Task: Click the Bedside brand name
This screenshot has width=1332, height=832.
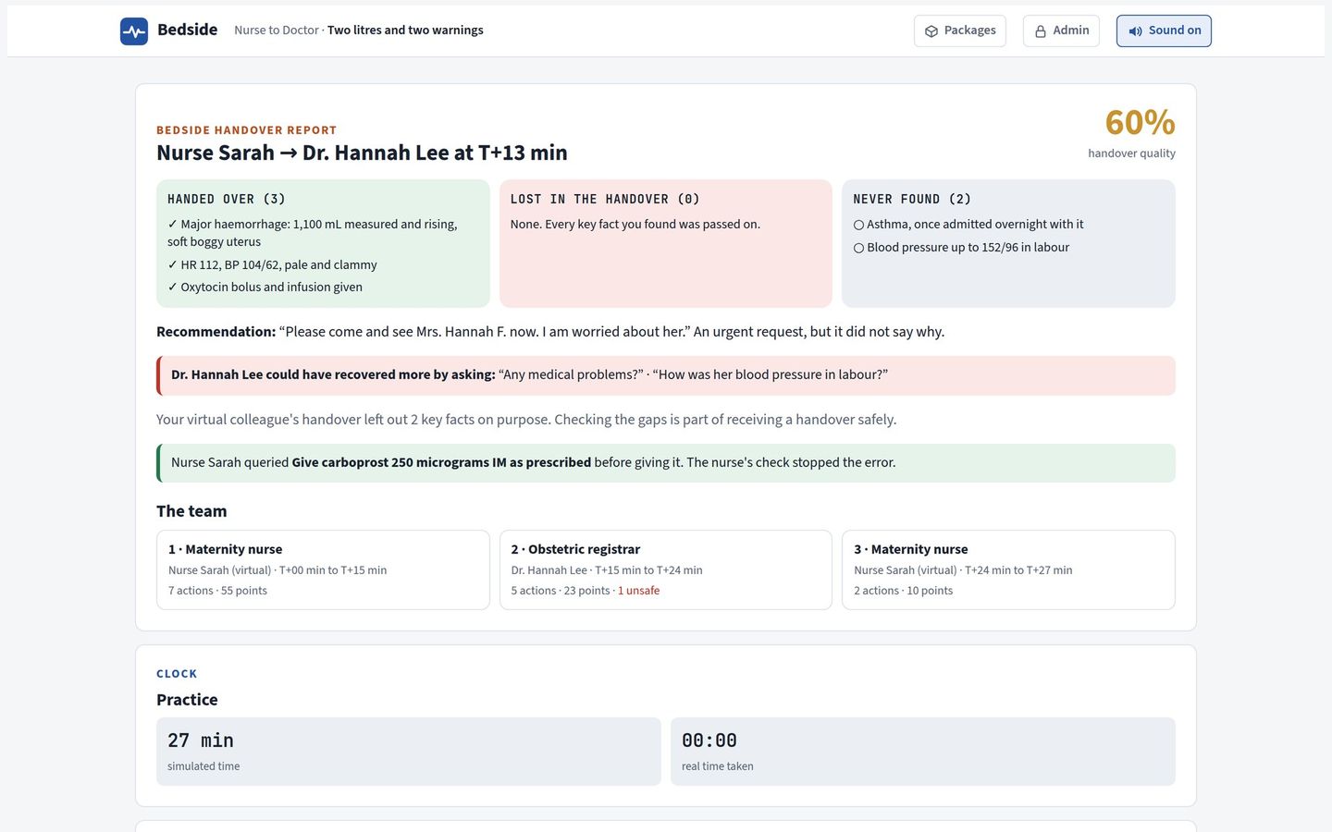Action: [x=188, y=30]
